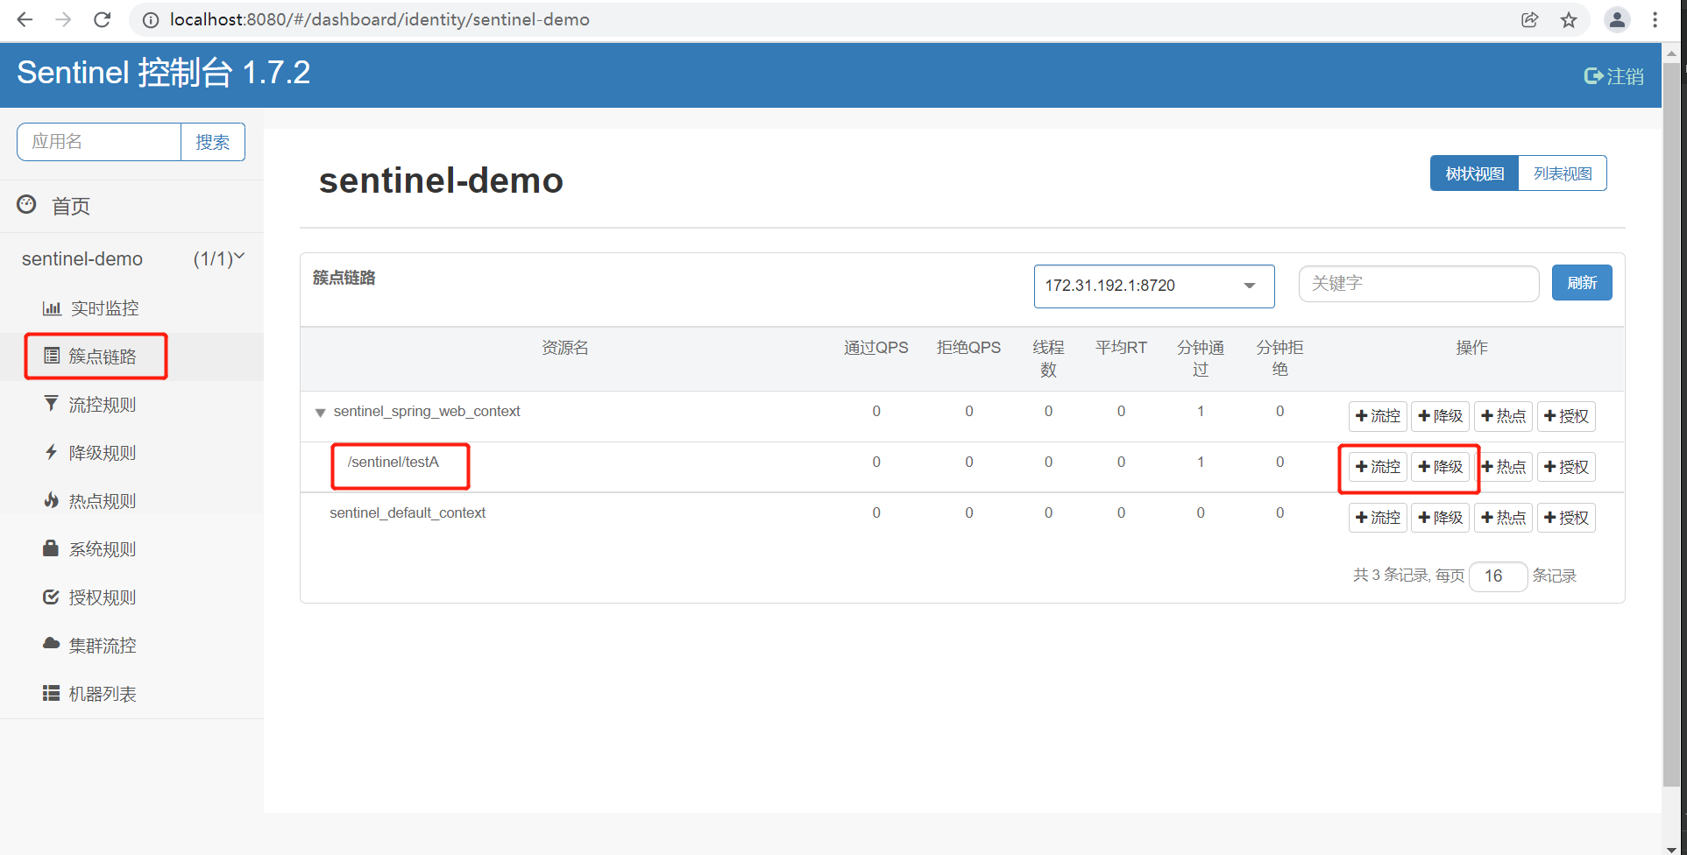This screenshot has width=1687, height=855.
Task: Go to 首页 dashboard home
Action: (53, 206)
